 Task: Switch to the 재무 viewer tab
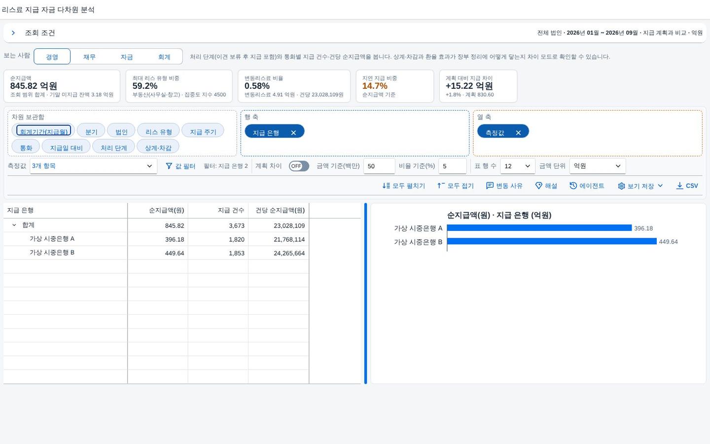(x=89, y=57)
